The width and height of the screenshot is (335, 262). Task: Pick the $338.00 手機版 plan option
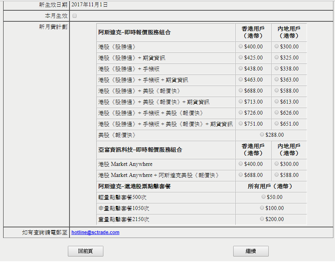pyautogui.click(x=277, y=69)
